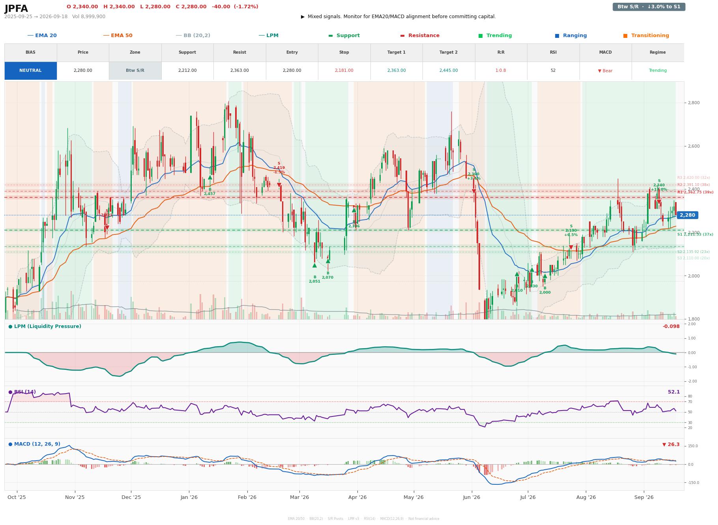718x525 pixels.
Task: Click the Ranging regime legend swatch
Action: [557, 36]
